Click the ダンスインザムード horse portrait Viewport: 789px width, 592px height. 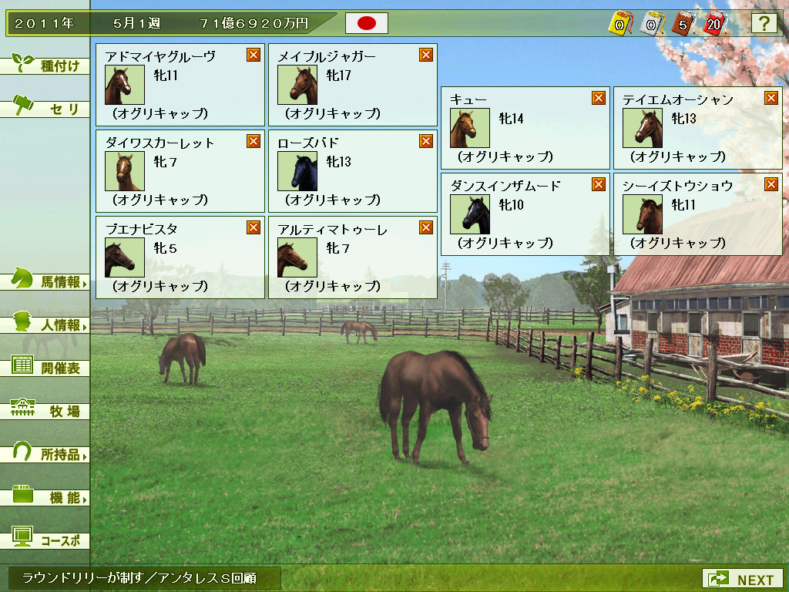(470, 215)
